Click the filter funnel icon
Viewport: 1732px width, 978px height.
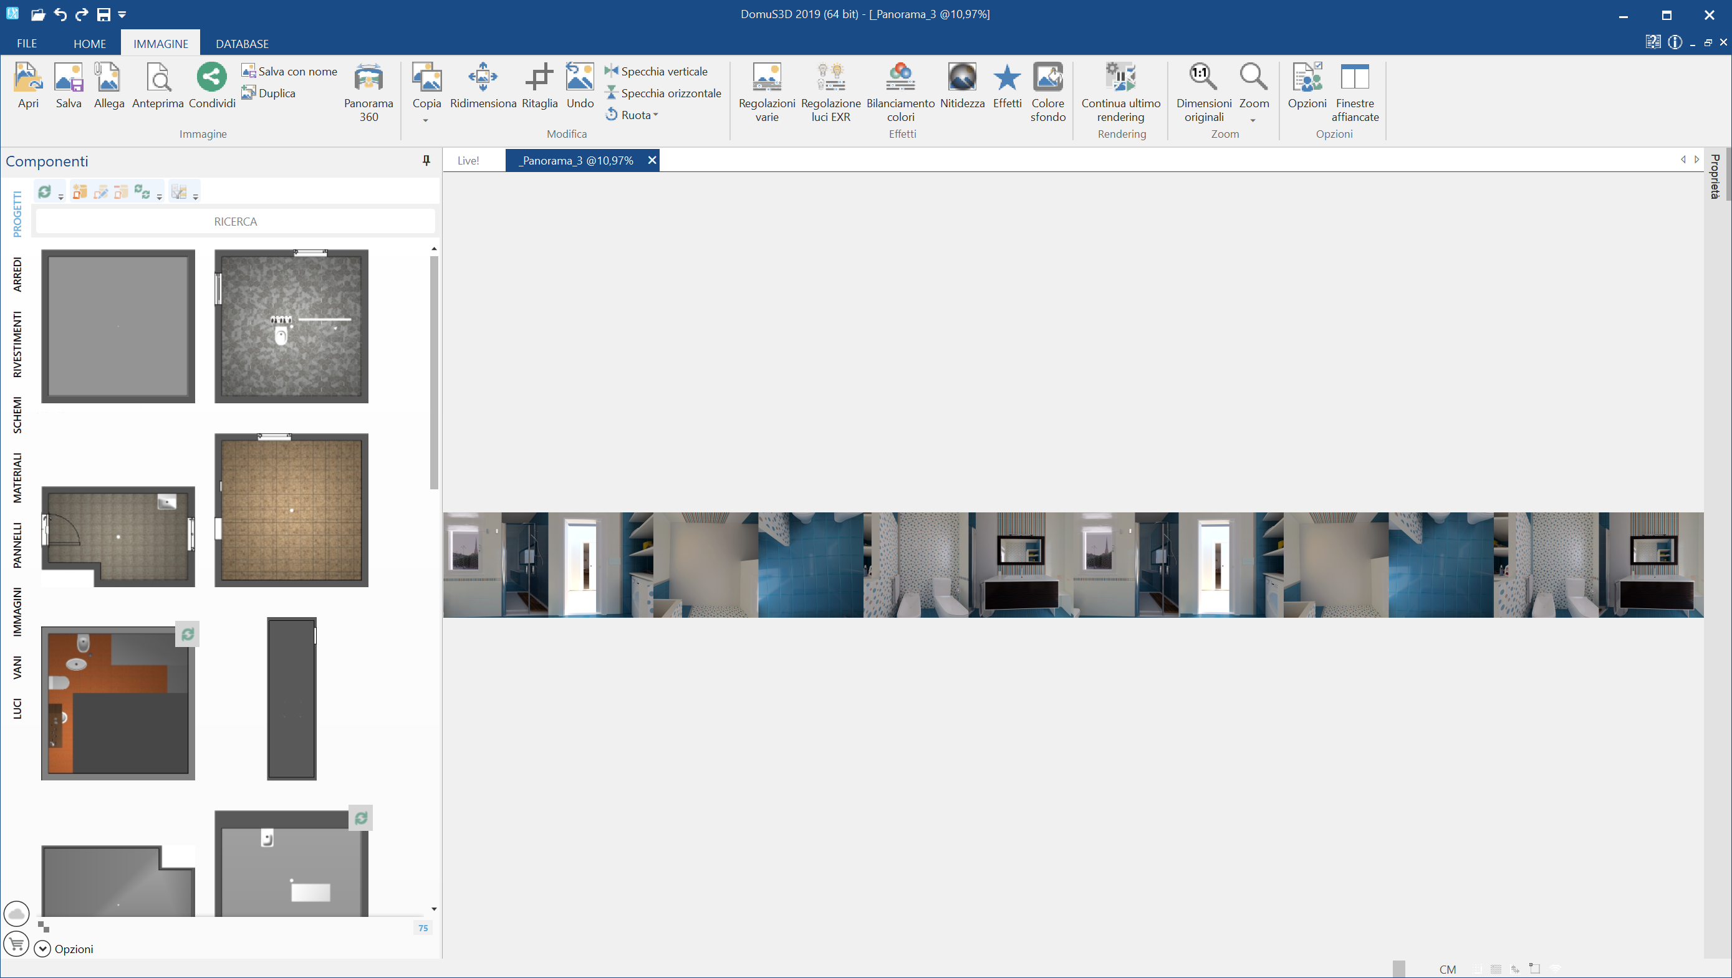pyautogui.click(x=179, y=192)
